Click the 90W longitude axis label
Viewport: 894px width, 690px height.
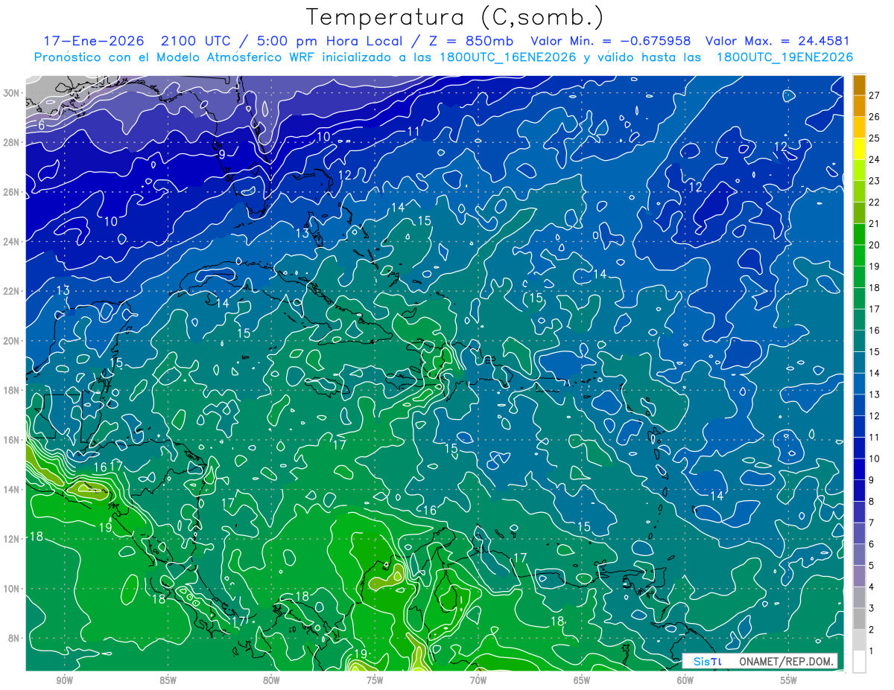[x=64, y=680]
